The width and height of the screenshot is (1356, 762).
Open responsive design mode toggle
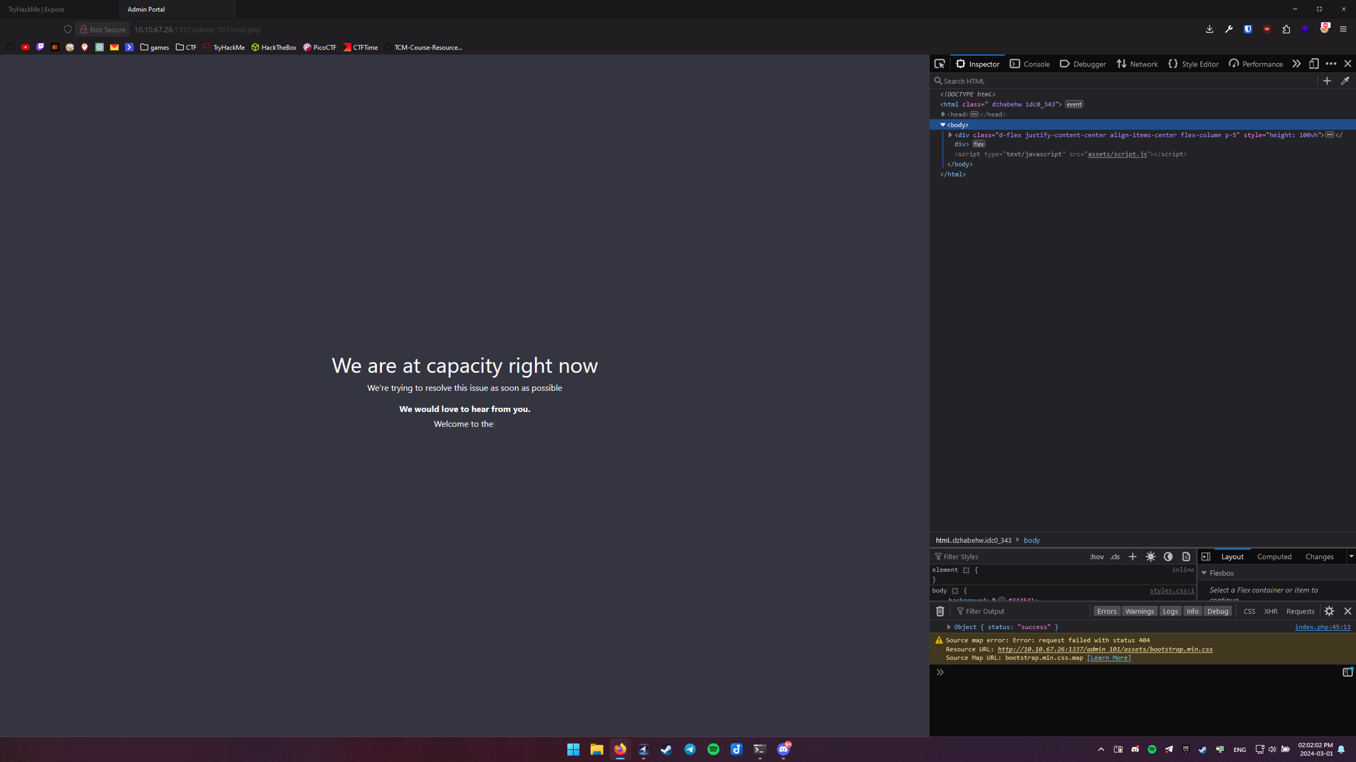(1314, 64)
